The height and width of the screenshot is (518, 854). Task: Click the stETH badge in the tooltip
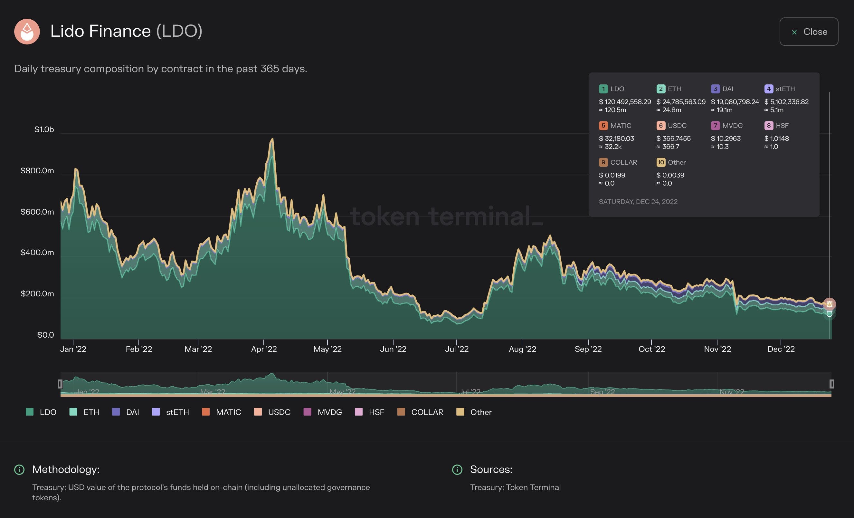point(769,89)
